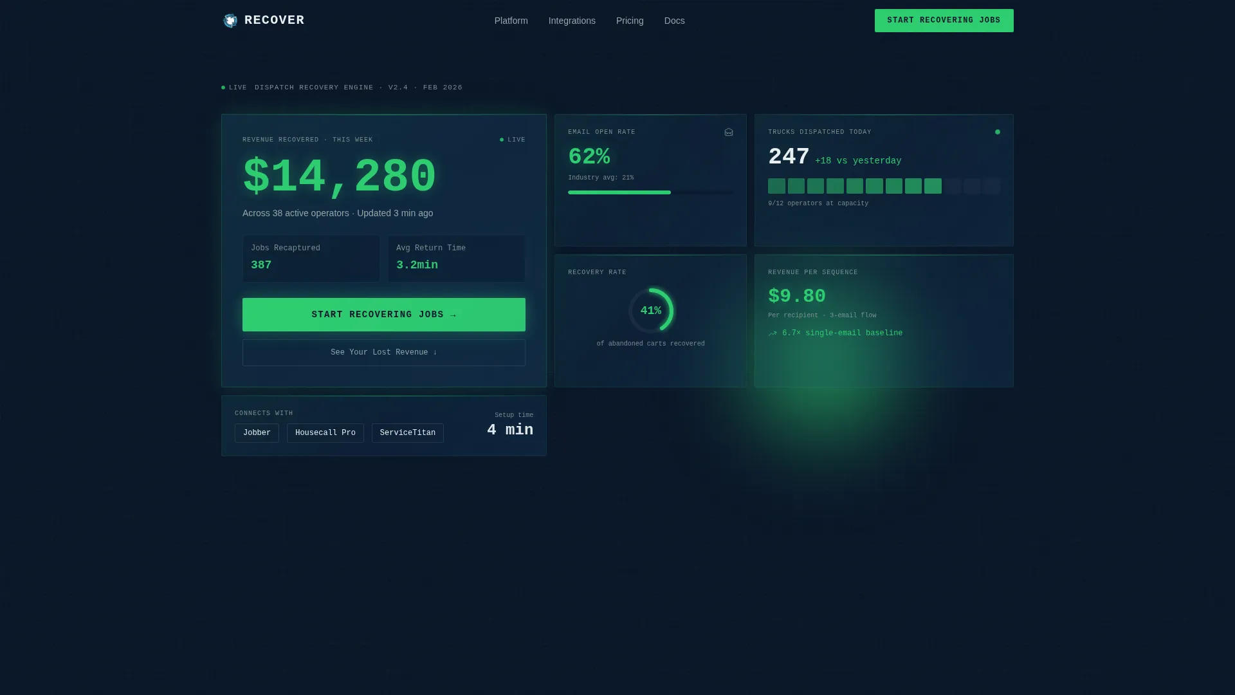Click 'of abandoned carts recovered' caption

pos(651,344)
